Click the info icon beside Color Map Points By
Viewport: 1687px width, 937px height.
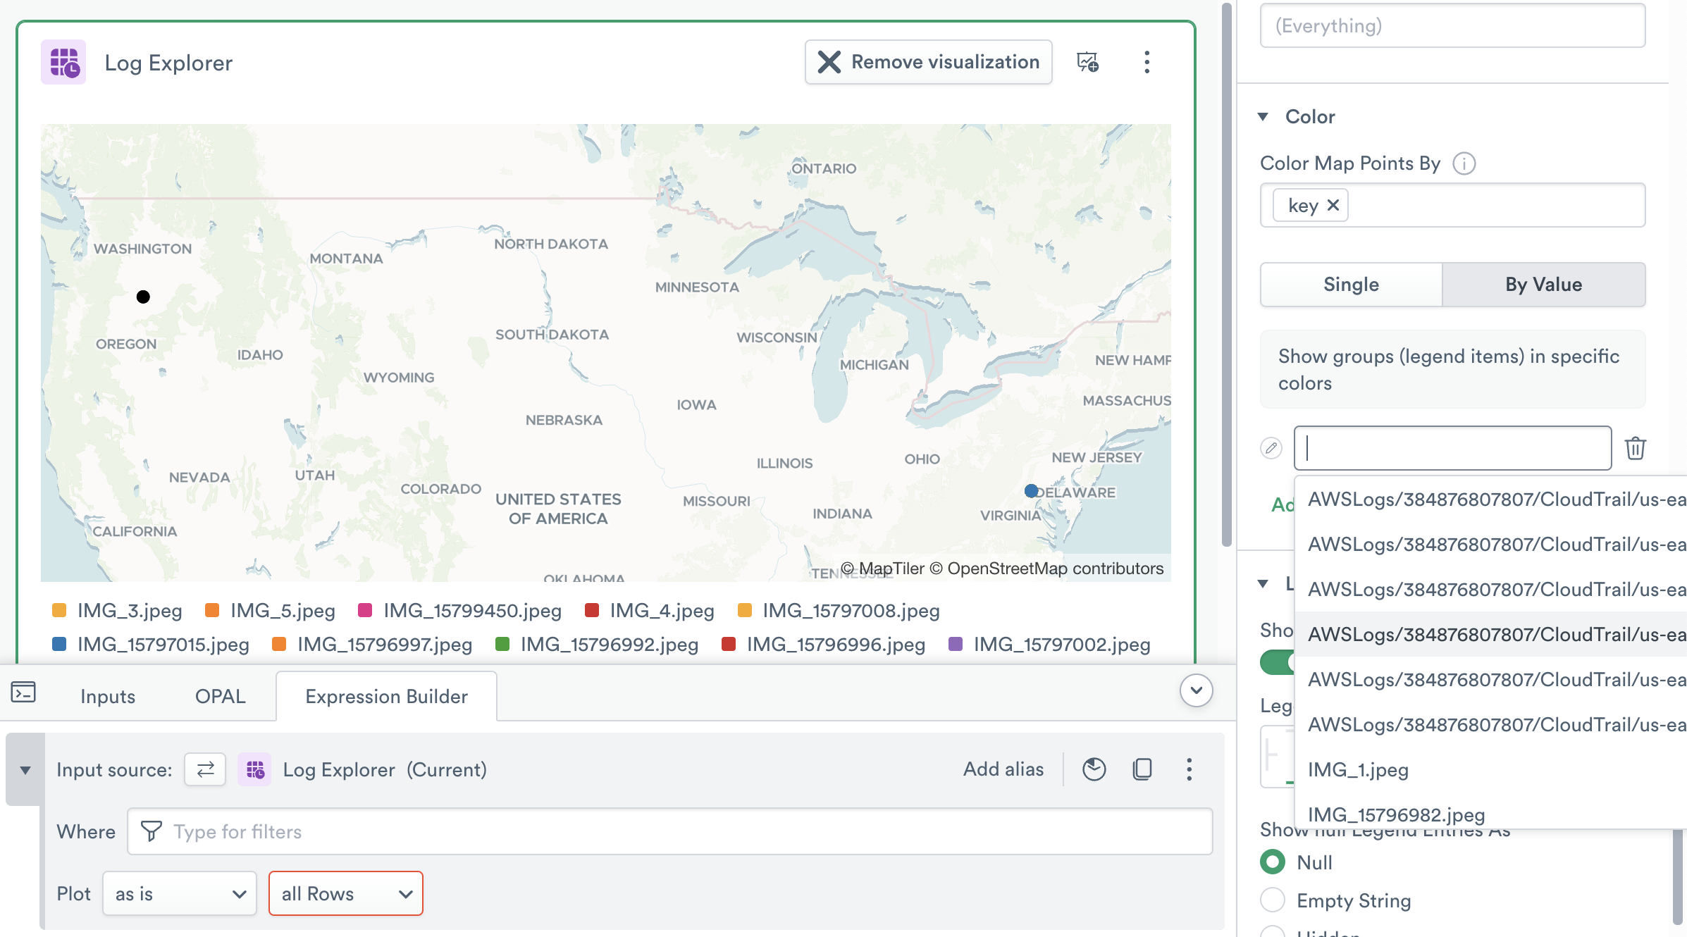point(1464,163)
